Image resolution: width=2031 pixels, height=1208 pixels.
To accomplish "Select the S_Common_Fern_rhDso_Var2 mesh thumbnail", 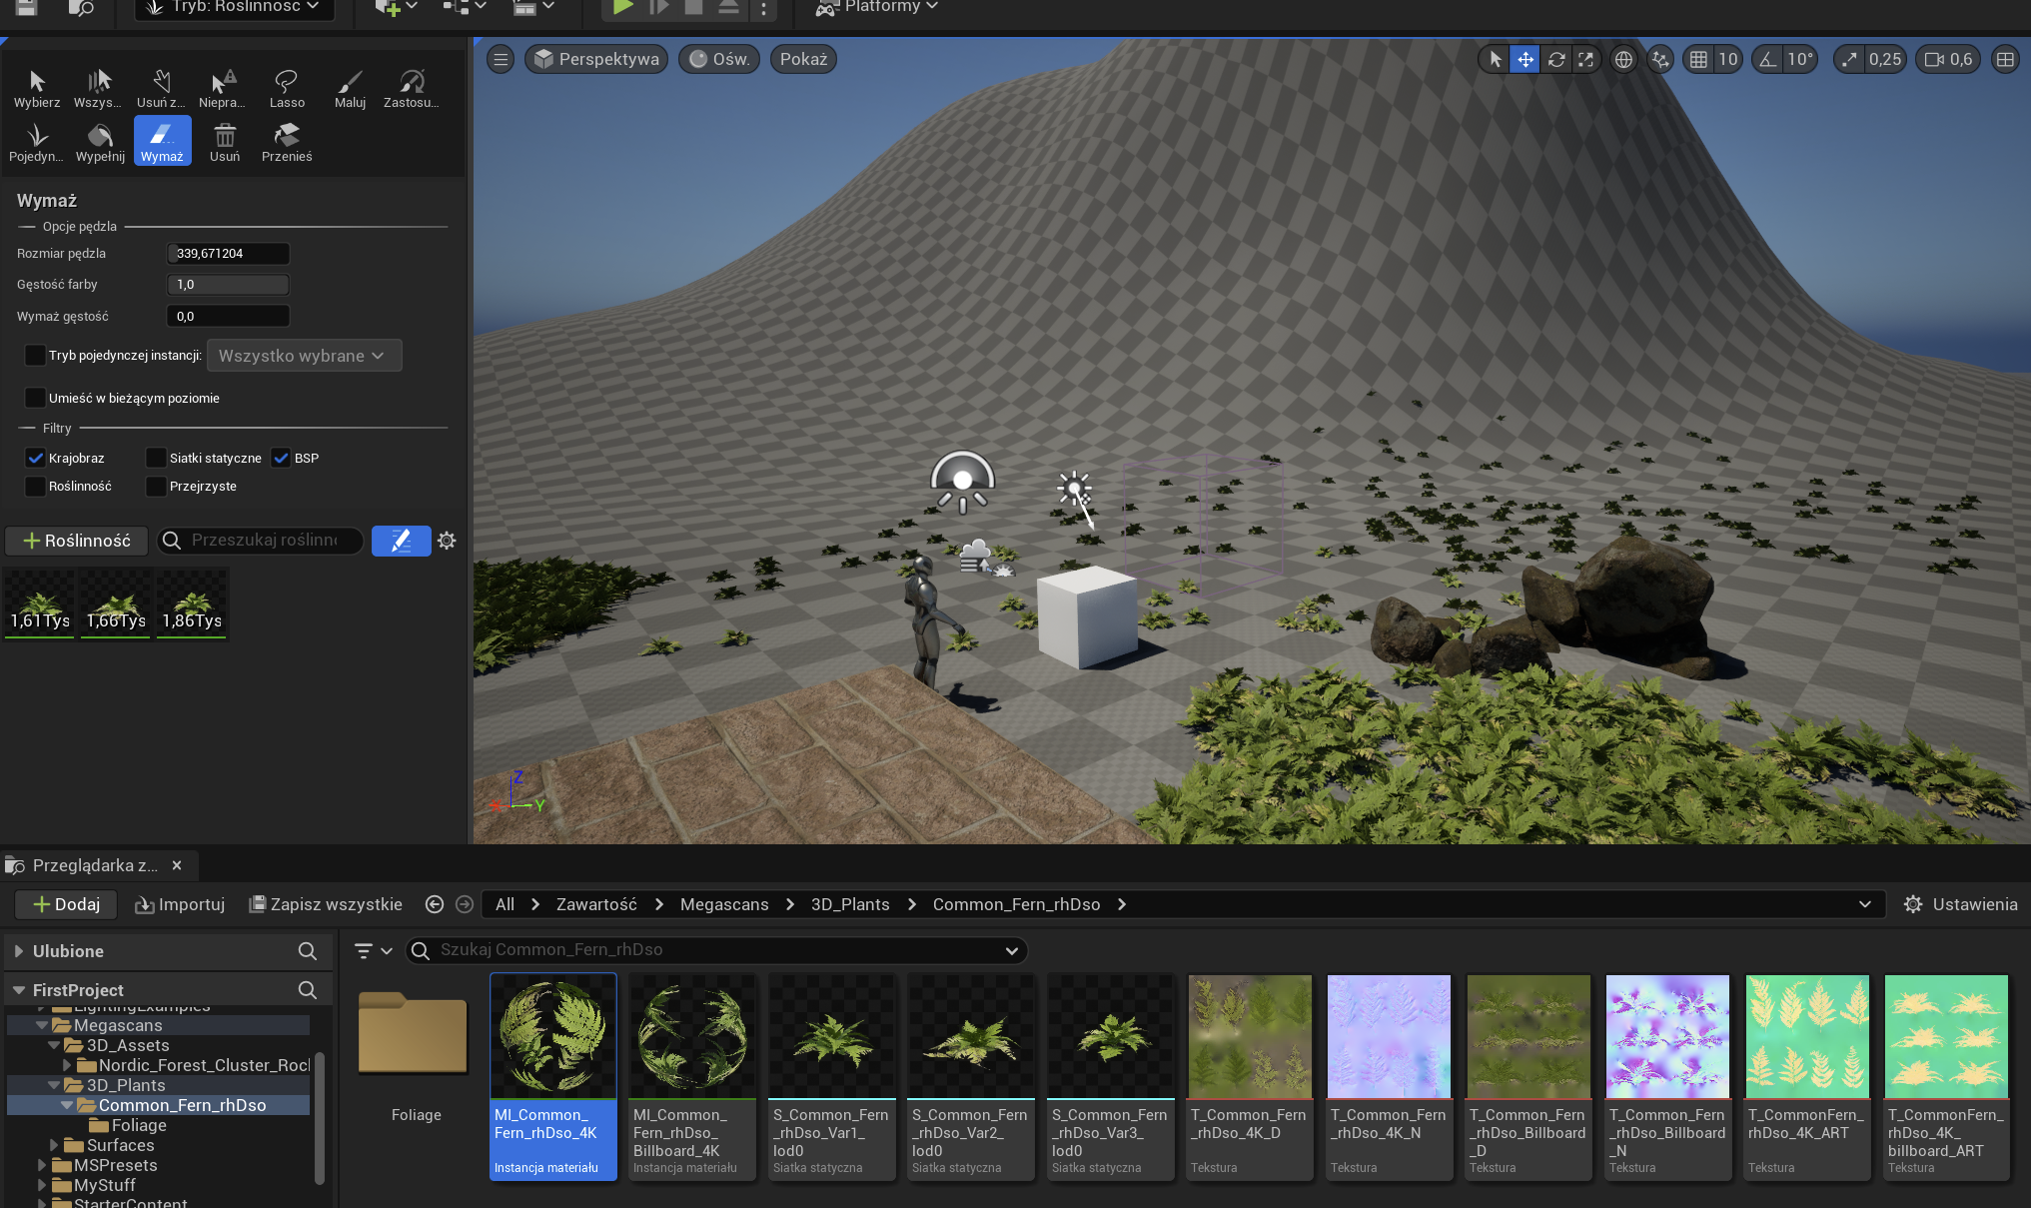I will [x=970, y=1039].
